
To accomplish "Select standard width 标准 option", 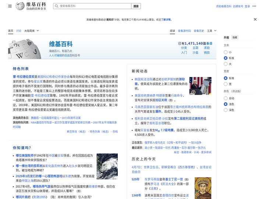I will tap(226, 78).
